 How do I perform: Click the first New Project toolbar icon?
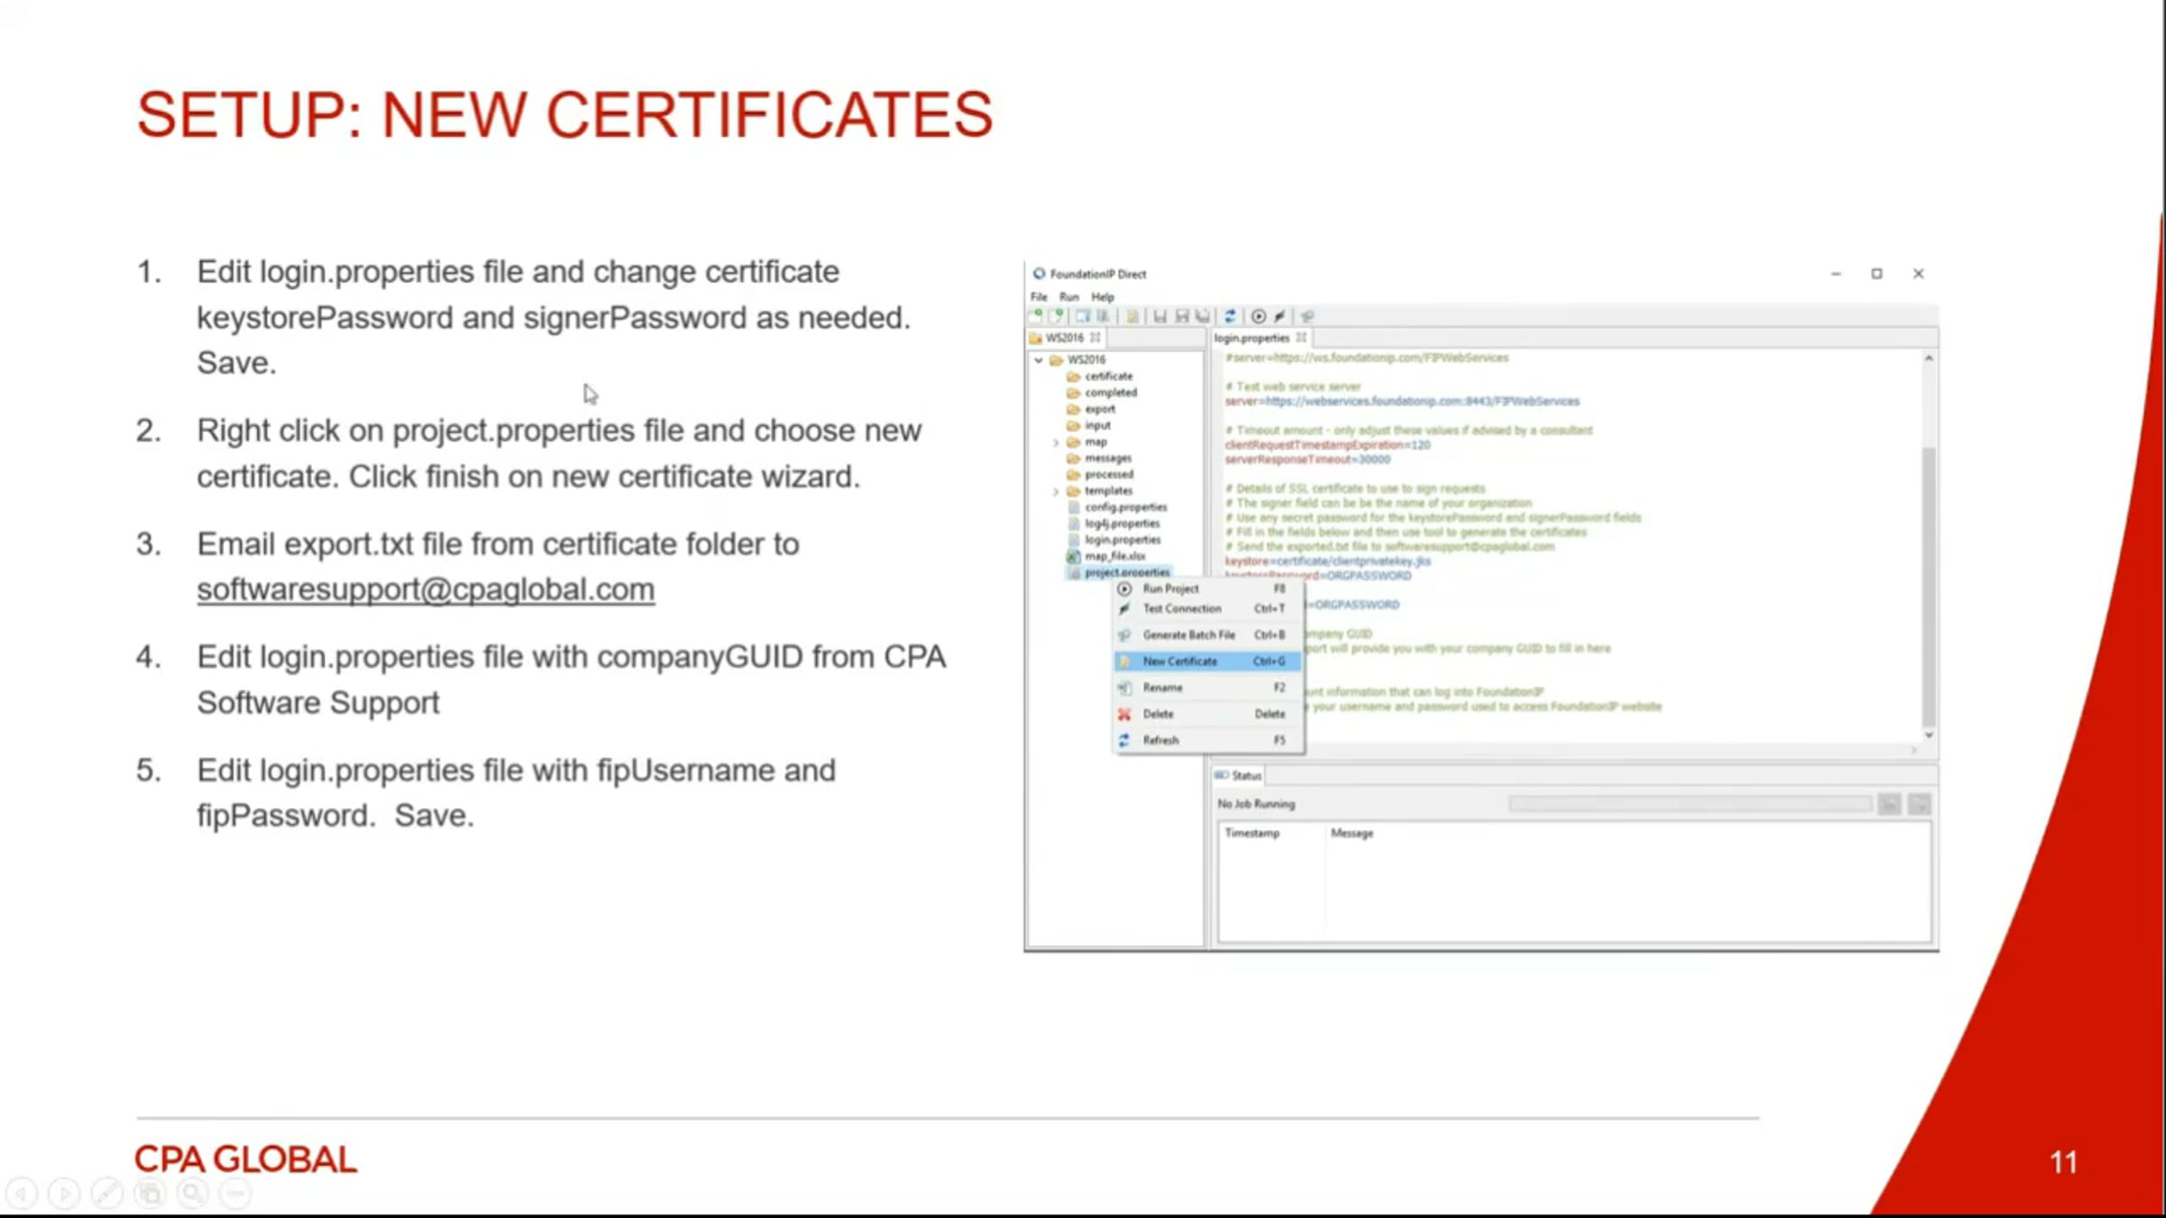pyautogui.click(x=1036, y=316)
